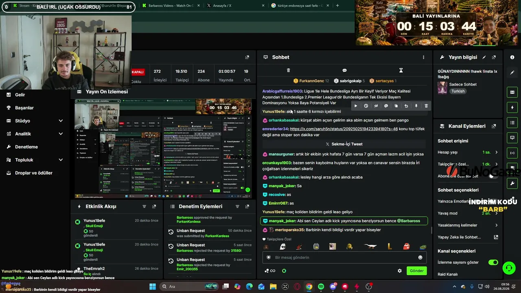Open the Sohbet panel three-dot menu
Image resolution: width=521 pixels, height=293 pixels.
(x=423, y=57)
